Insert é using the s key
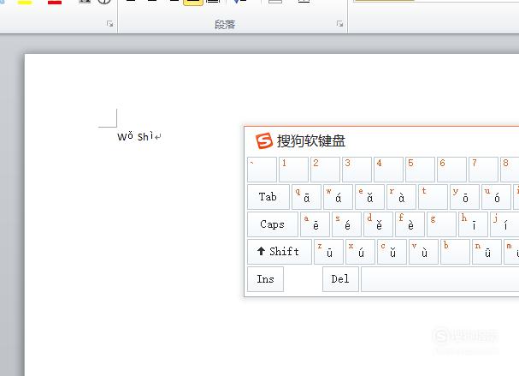 [x=346, y=224]
